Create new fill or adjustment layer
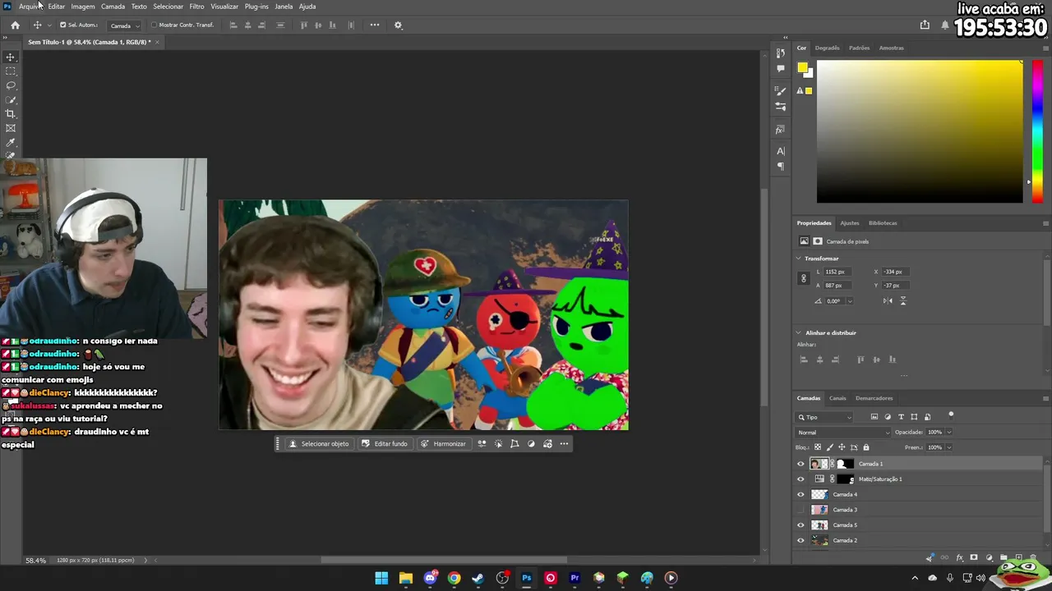This screenshot has height=591, width=1052. pyautogui.click(x=989, y=558)
